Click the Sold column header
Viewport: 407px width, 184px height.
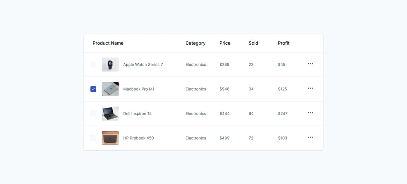click(x=253, y=43)
